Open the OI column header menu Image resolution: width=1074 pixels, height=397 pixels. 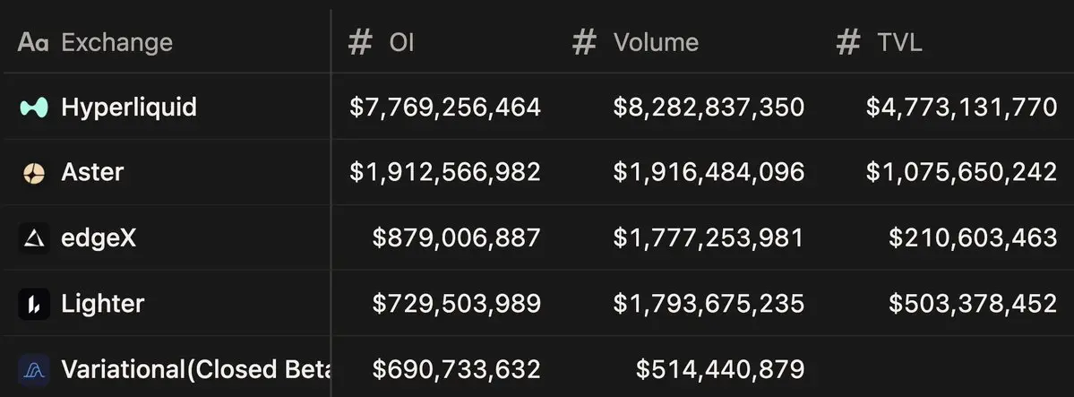[401, 42]
